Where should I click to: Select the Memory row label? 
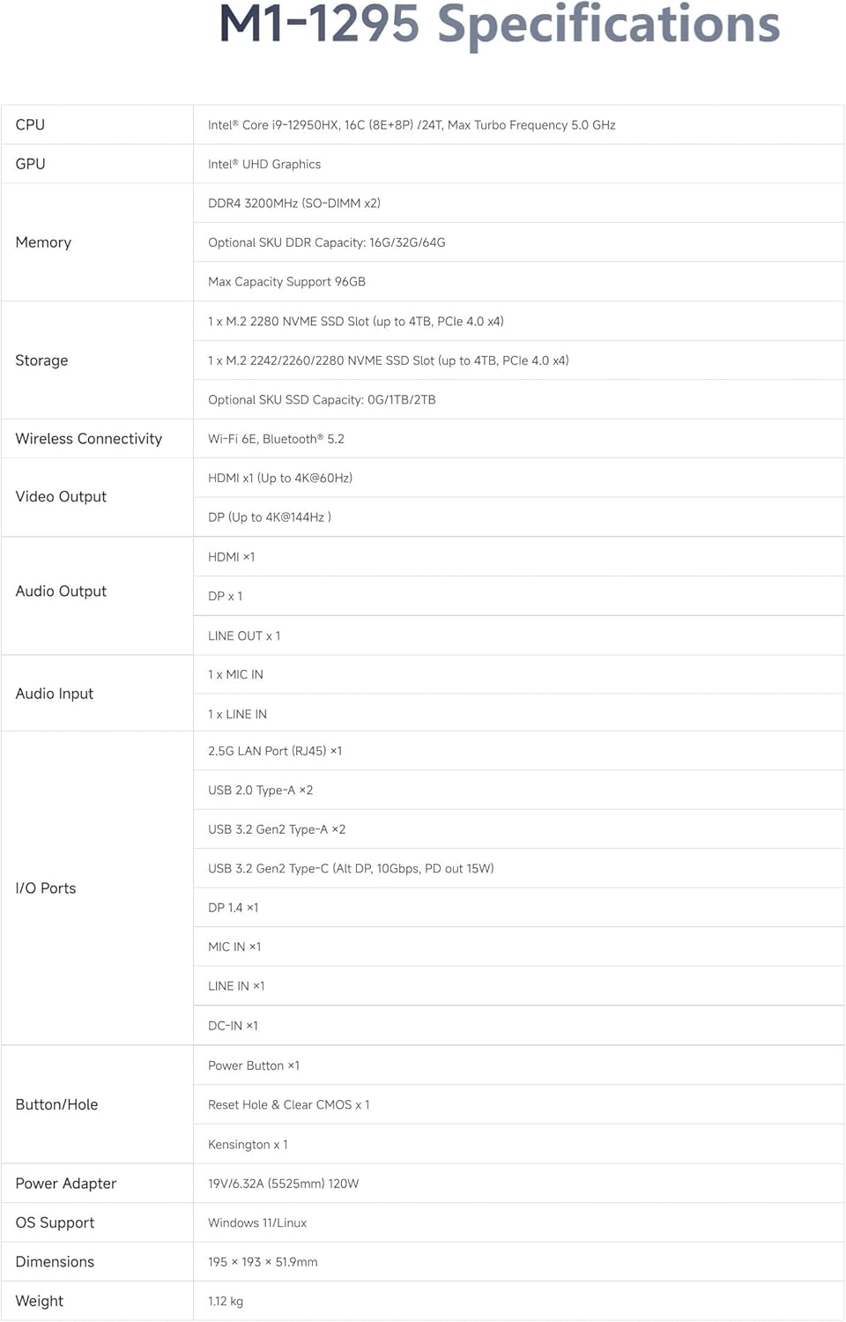click(43, 242)
